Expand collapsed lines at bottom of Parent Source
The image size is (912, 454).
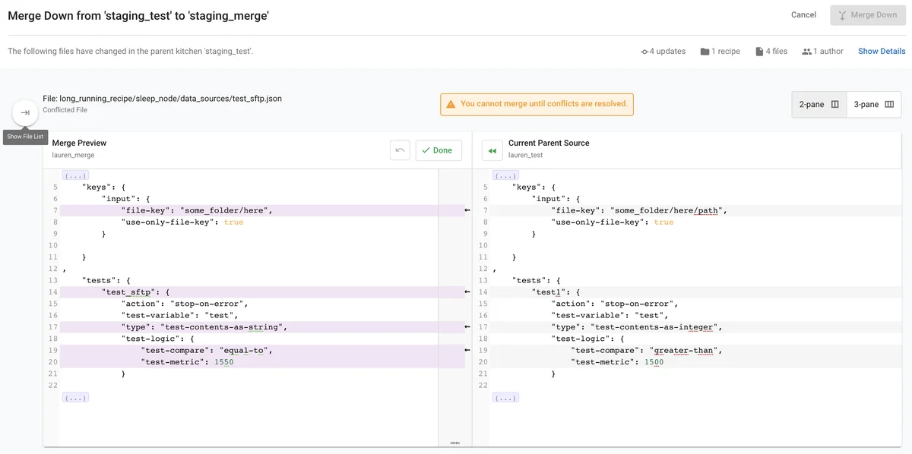[x=505, y=397]
